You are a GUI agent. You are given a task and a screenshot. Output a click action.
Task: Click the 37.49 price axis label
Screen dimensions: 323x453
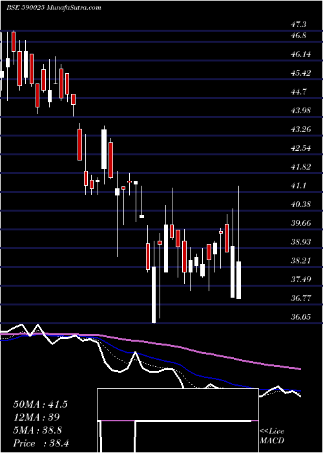[x=301, y=280]
